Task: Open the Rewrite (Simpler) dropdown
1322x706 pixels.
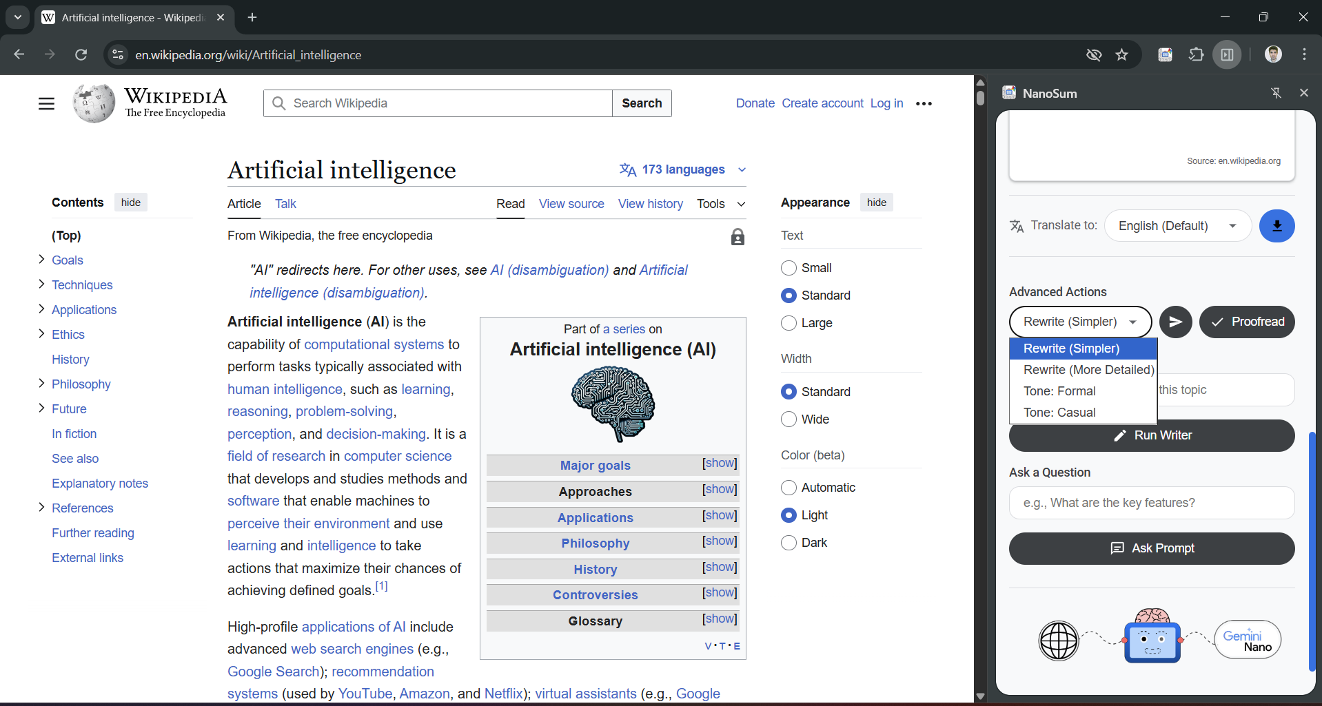Action: [1080, 322]
